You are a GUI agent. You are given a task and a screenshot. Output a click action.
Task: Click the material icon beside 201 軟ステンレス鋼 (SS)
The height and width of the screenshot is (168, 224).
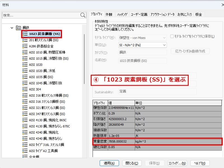pos(25,40)
